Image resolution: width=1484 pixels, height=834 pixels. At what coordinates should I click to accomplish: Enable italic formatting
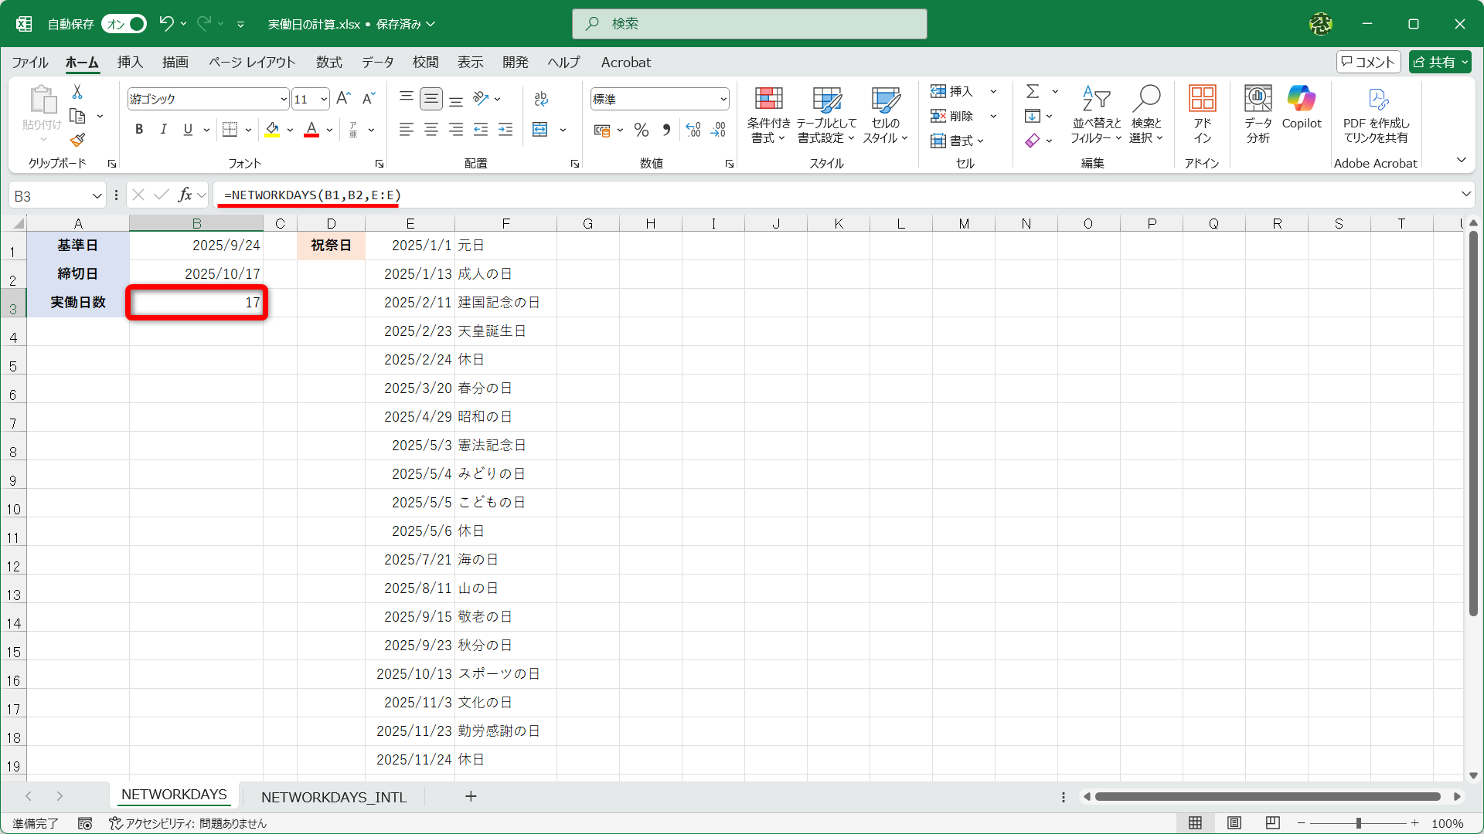point(163,129)
